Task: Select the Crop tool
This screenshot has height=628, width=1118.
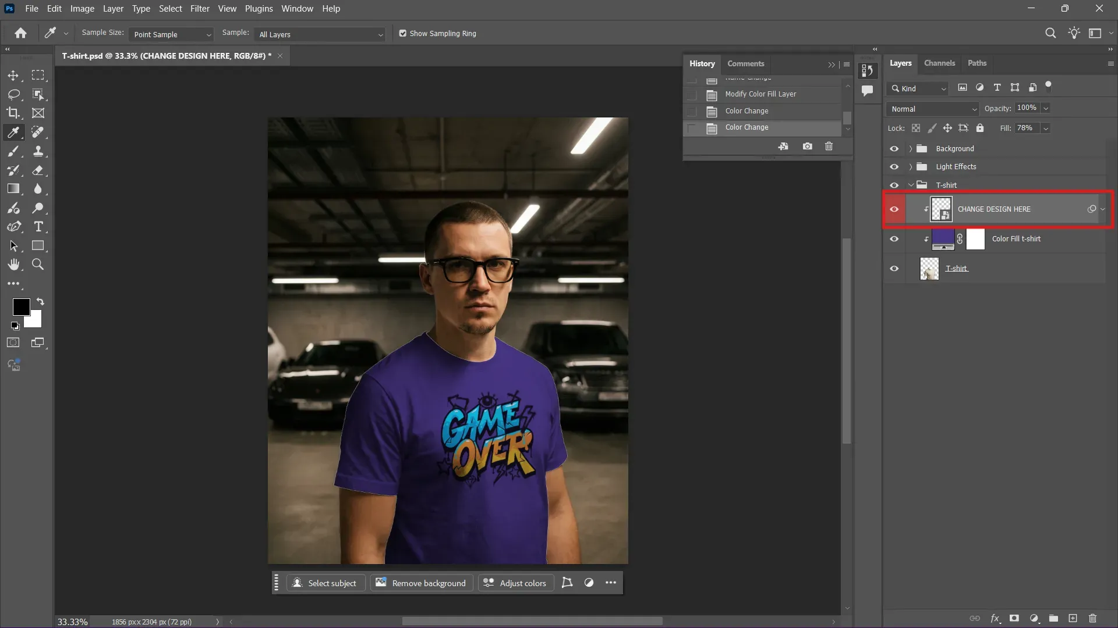Action: click(13, 113)
